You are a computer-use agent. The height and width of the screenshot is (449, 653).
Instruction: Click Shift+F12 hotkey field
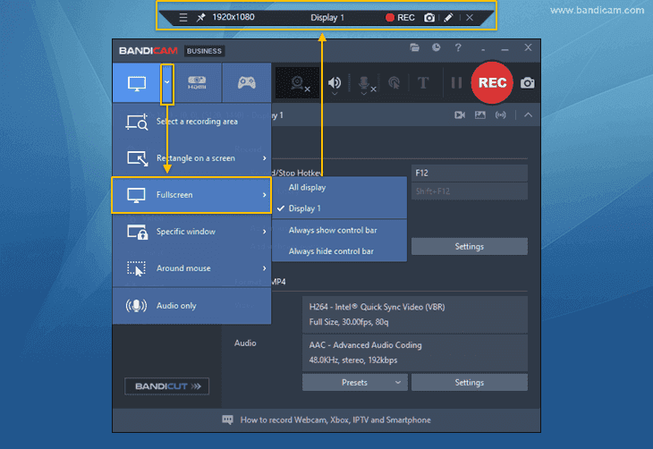tap(470, 191)
